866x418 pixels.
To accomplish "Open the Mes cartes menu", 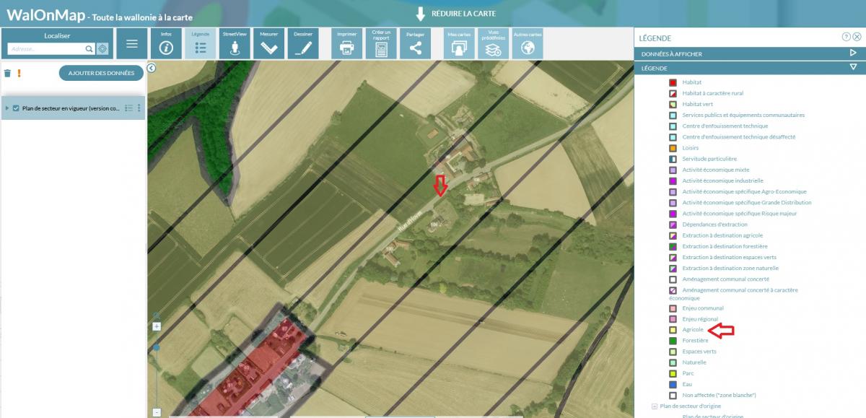I will 459,44.
